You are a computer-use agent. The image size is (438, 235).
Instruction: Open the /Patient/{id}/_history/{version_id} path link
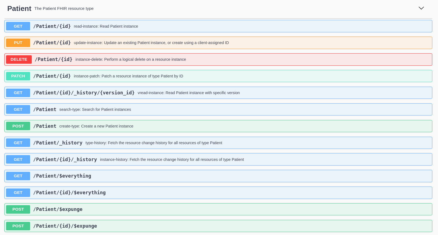(84, 93)
